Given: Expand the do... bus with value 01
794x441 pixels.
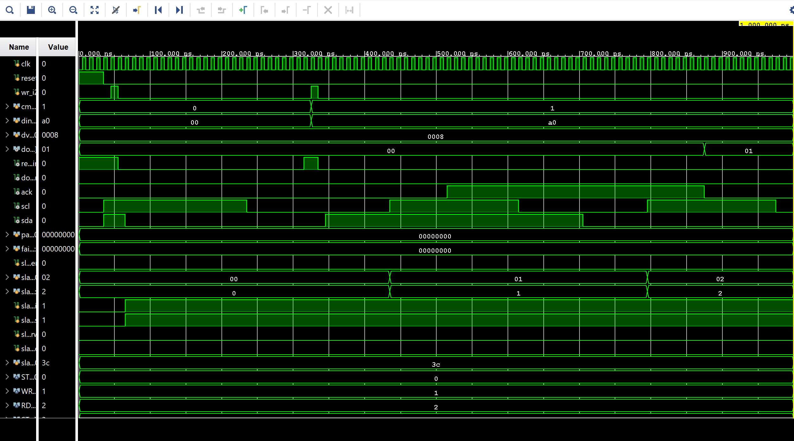Looking at the screenshot, I should coord(7,149).
